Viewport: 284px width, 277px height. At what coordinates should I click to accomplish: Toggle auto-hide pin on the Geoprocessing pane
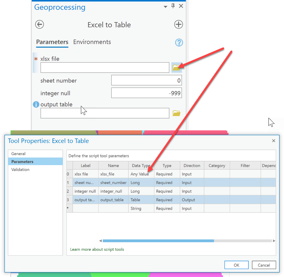[173, 6]
